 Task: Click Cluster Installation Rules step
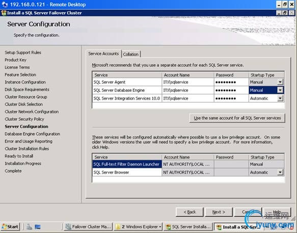coord(27,149)
